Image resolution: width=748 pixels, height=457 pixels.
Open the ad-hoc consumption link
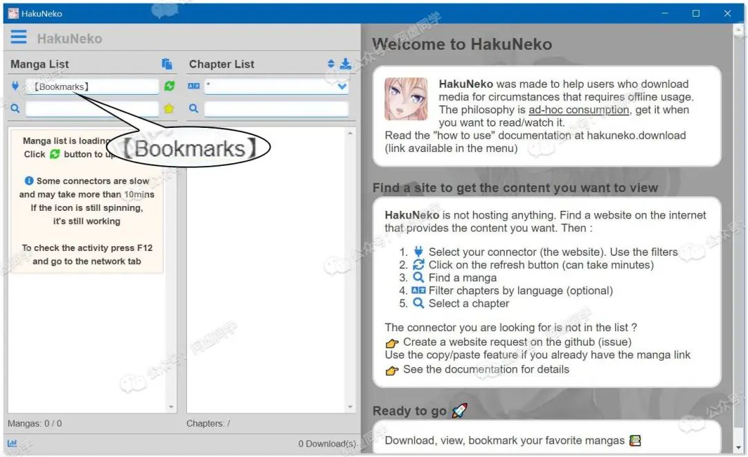[x=578, y=110]
